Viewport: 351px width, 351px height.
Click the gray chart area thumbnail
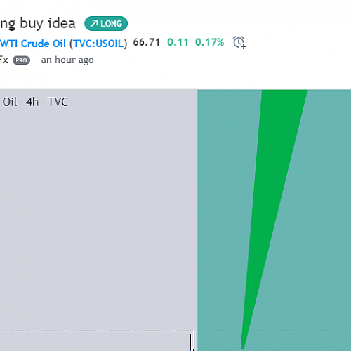(x=98, y=211)
